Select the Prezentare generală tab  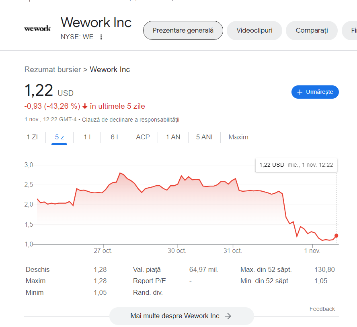183,30
